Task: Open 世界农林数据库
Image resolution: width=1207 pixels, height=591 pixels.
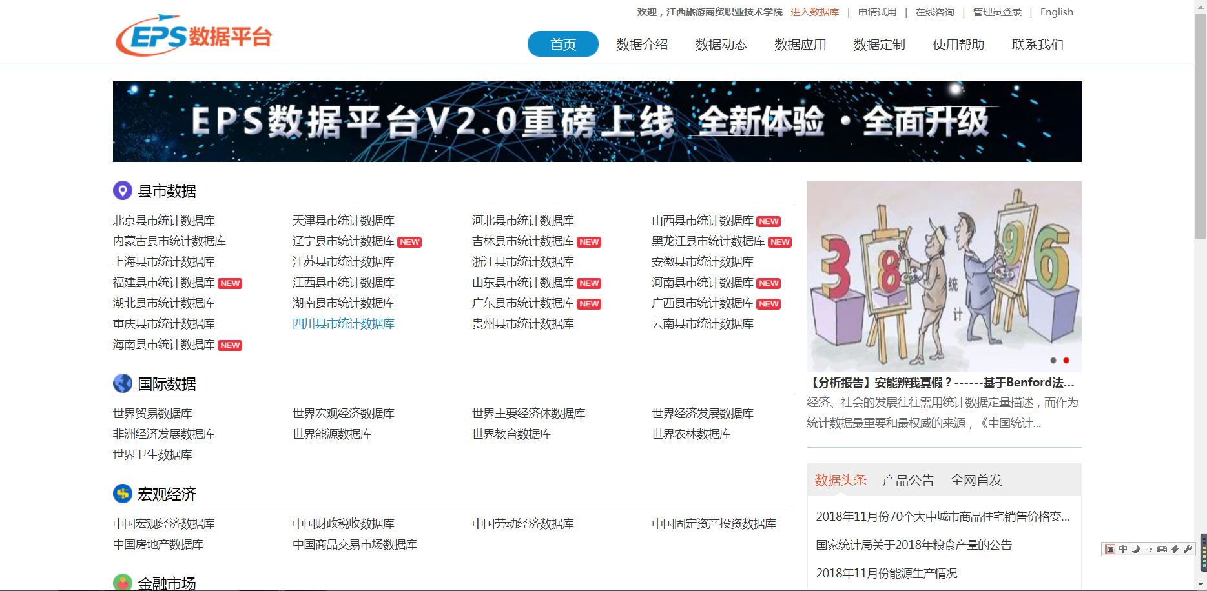Action: click(691, 434)
